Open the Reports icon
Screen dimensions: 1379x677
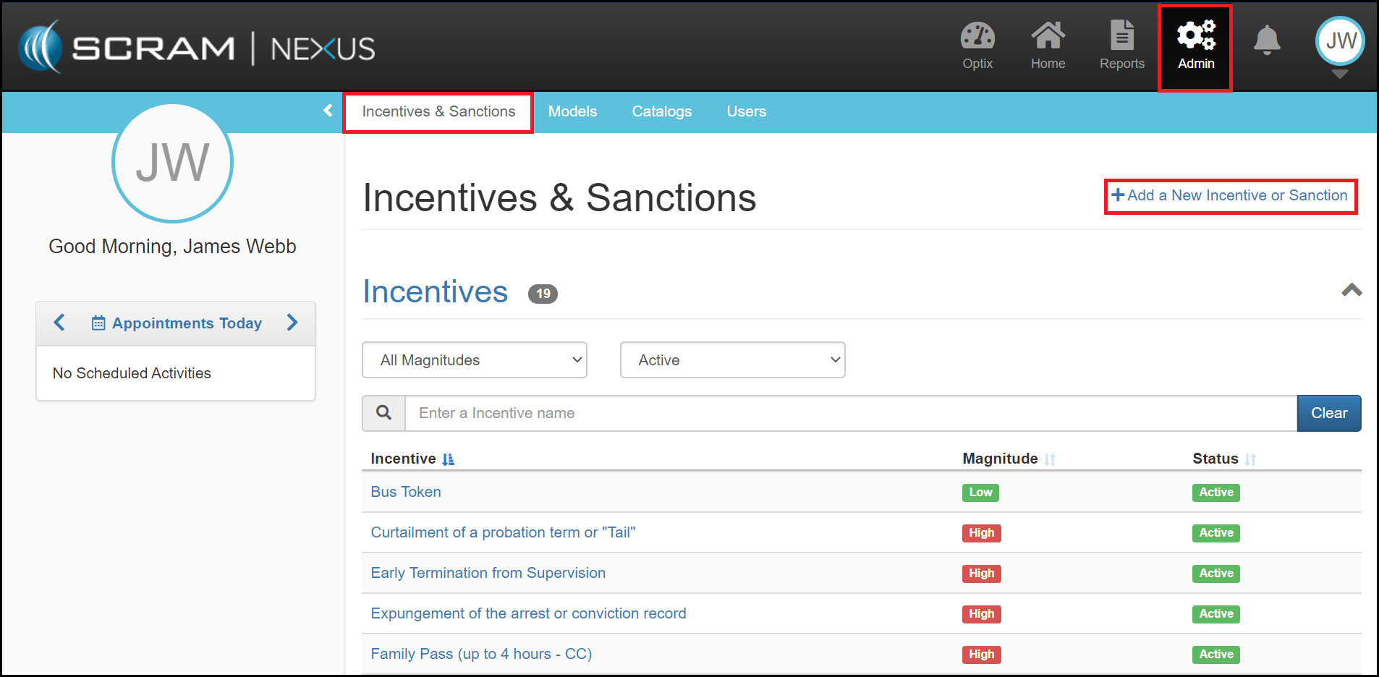tap(1121, 36)
